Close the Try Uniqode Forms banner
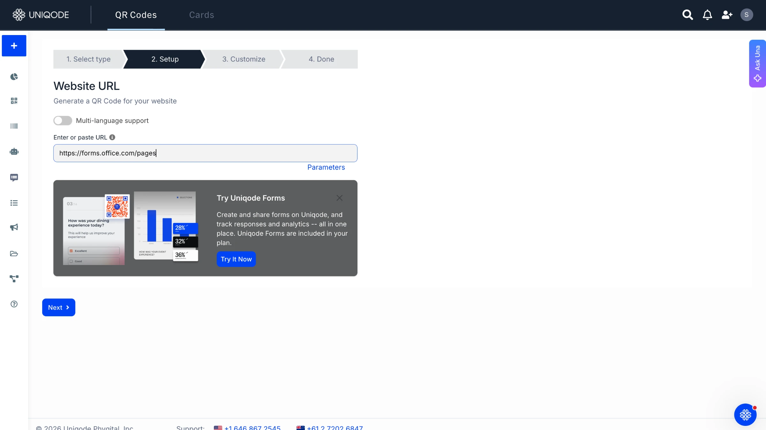 click(x=339, y=198)
